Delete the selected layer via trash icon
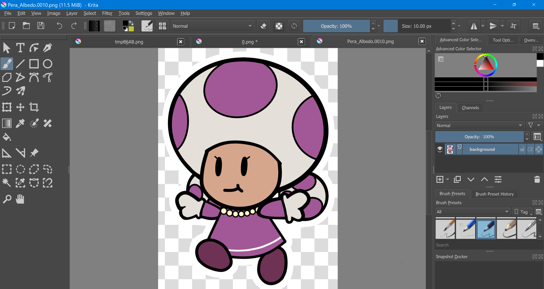 tap(537, 180)
